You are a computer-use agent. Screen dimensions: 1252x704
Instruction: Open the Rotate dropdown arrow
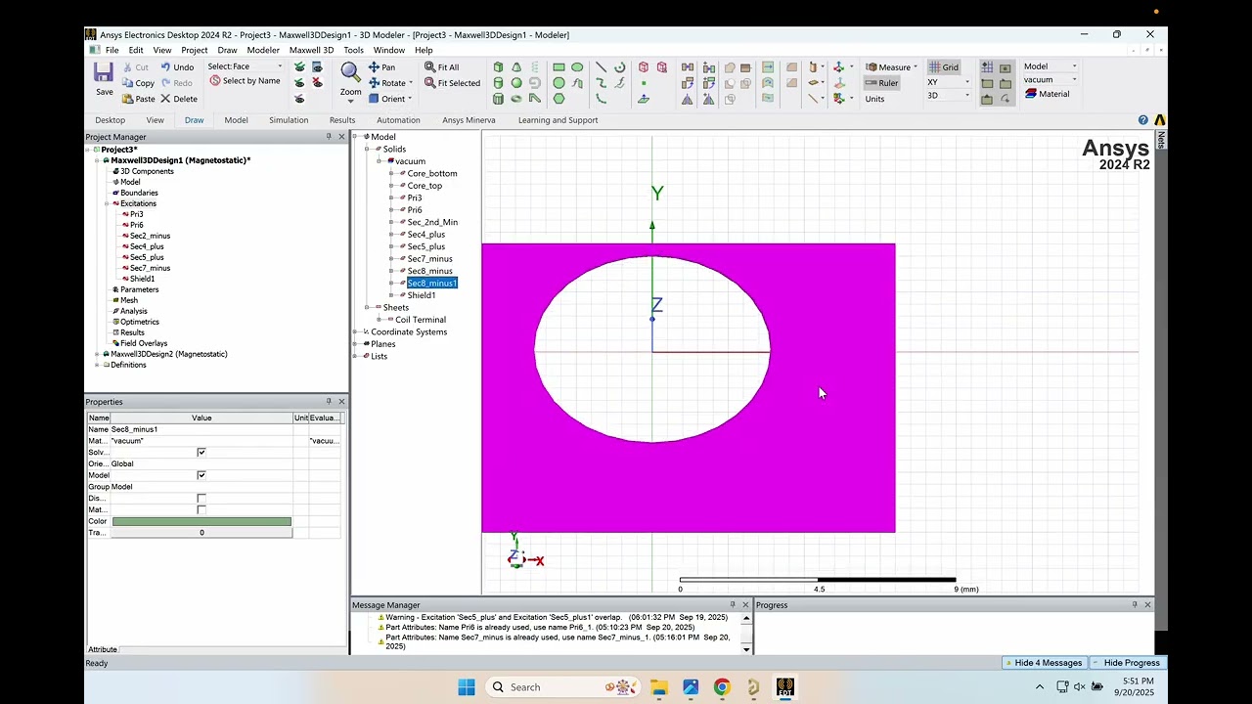(x=411, y=83)
